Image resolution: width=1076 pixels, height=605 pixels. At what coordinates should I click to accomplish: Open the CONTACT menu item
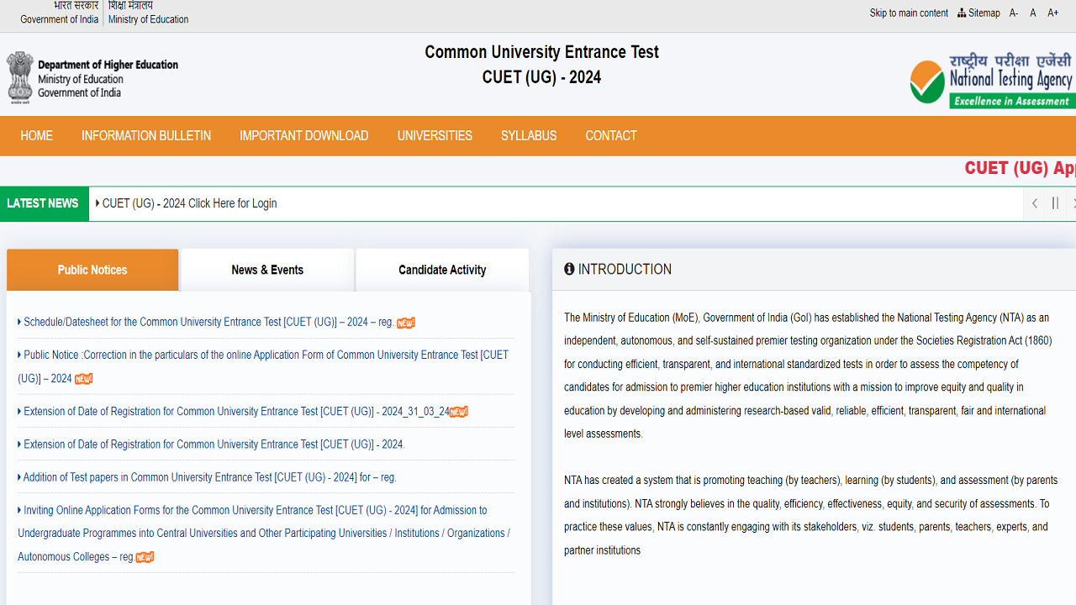tap(611, 135)
